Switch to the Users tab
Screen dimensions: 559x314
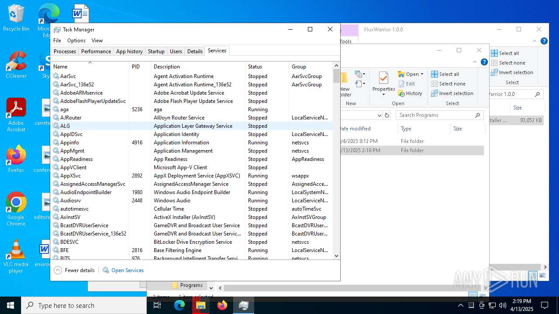point(176,51)
